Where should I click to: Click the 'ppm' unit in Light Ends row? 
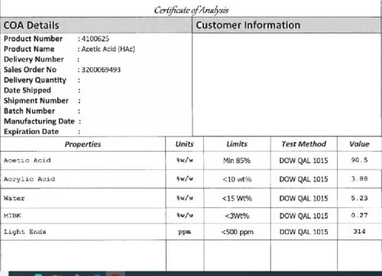click(185, 232)
